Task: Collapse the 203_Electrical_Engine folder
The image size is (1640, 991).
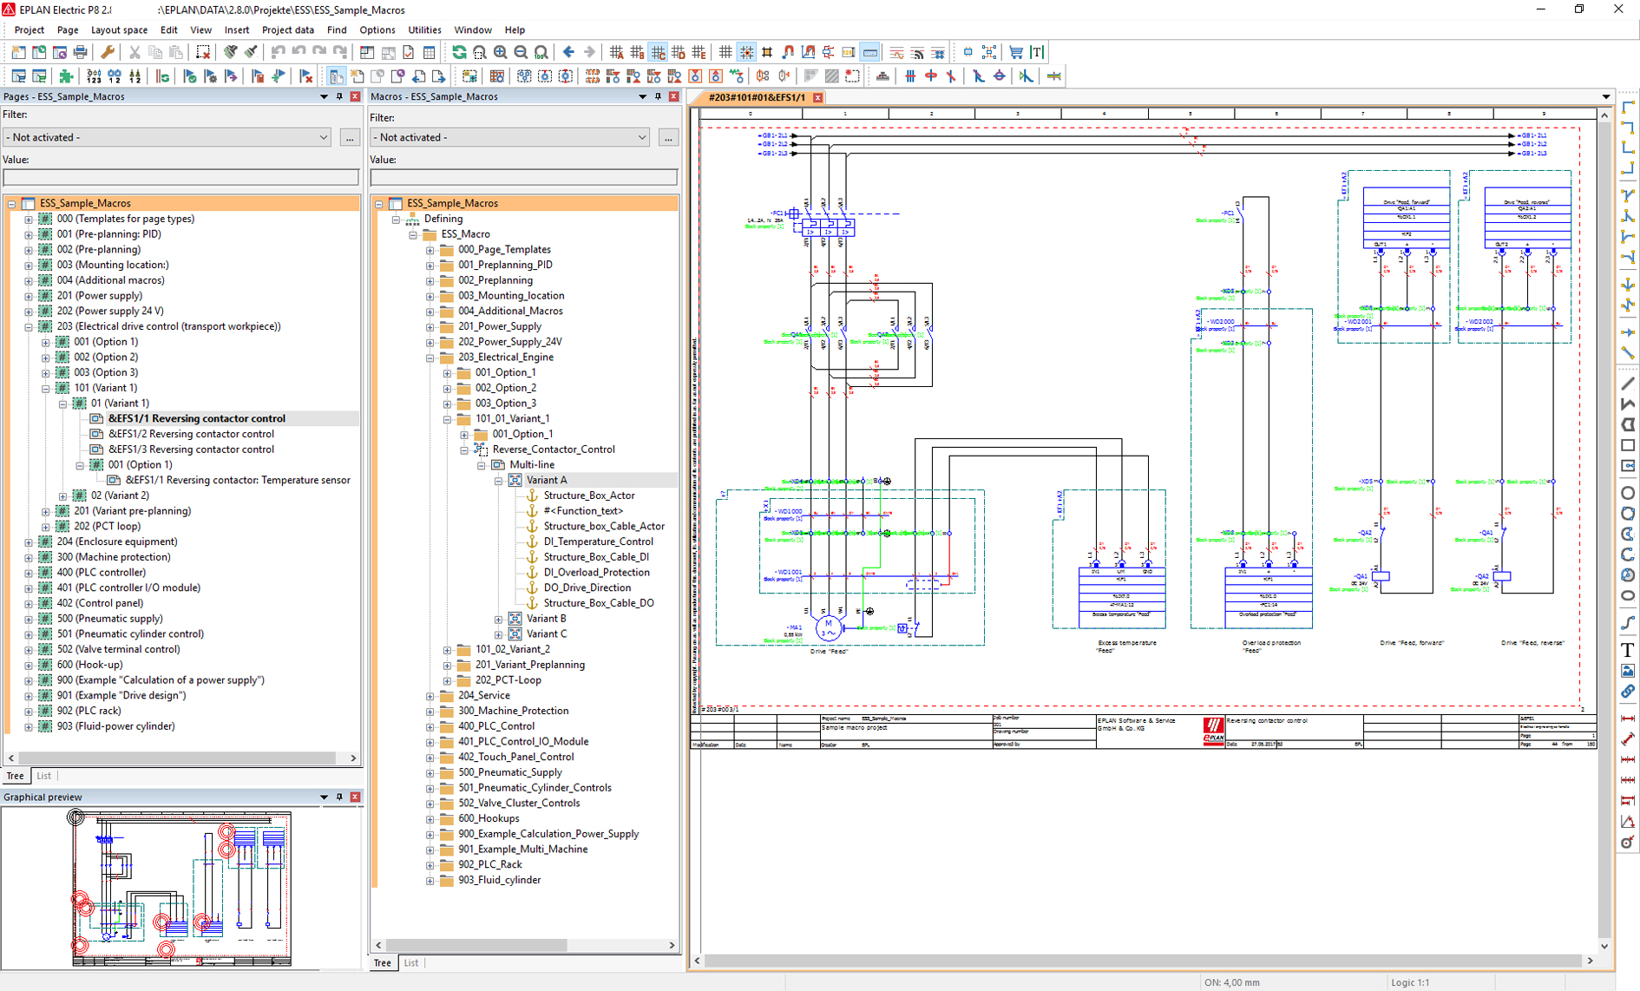Action: coord(430,358)
